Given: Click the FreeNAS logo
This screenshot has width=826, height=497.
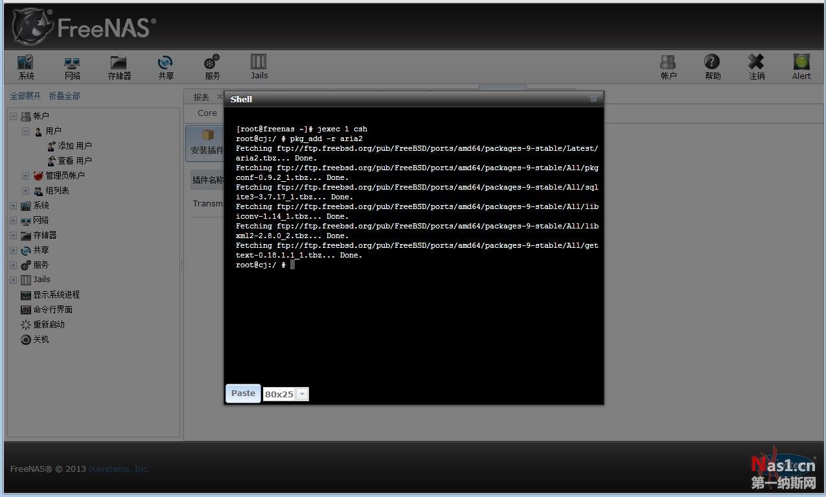Looking at the screenshot, I should point(84,27).
